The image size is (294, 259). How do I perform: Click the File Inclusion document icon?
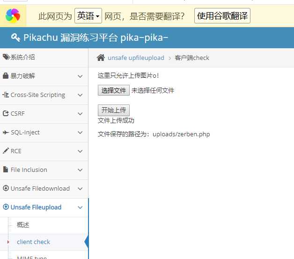6,170
